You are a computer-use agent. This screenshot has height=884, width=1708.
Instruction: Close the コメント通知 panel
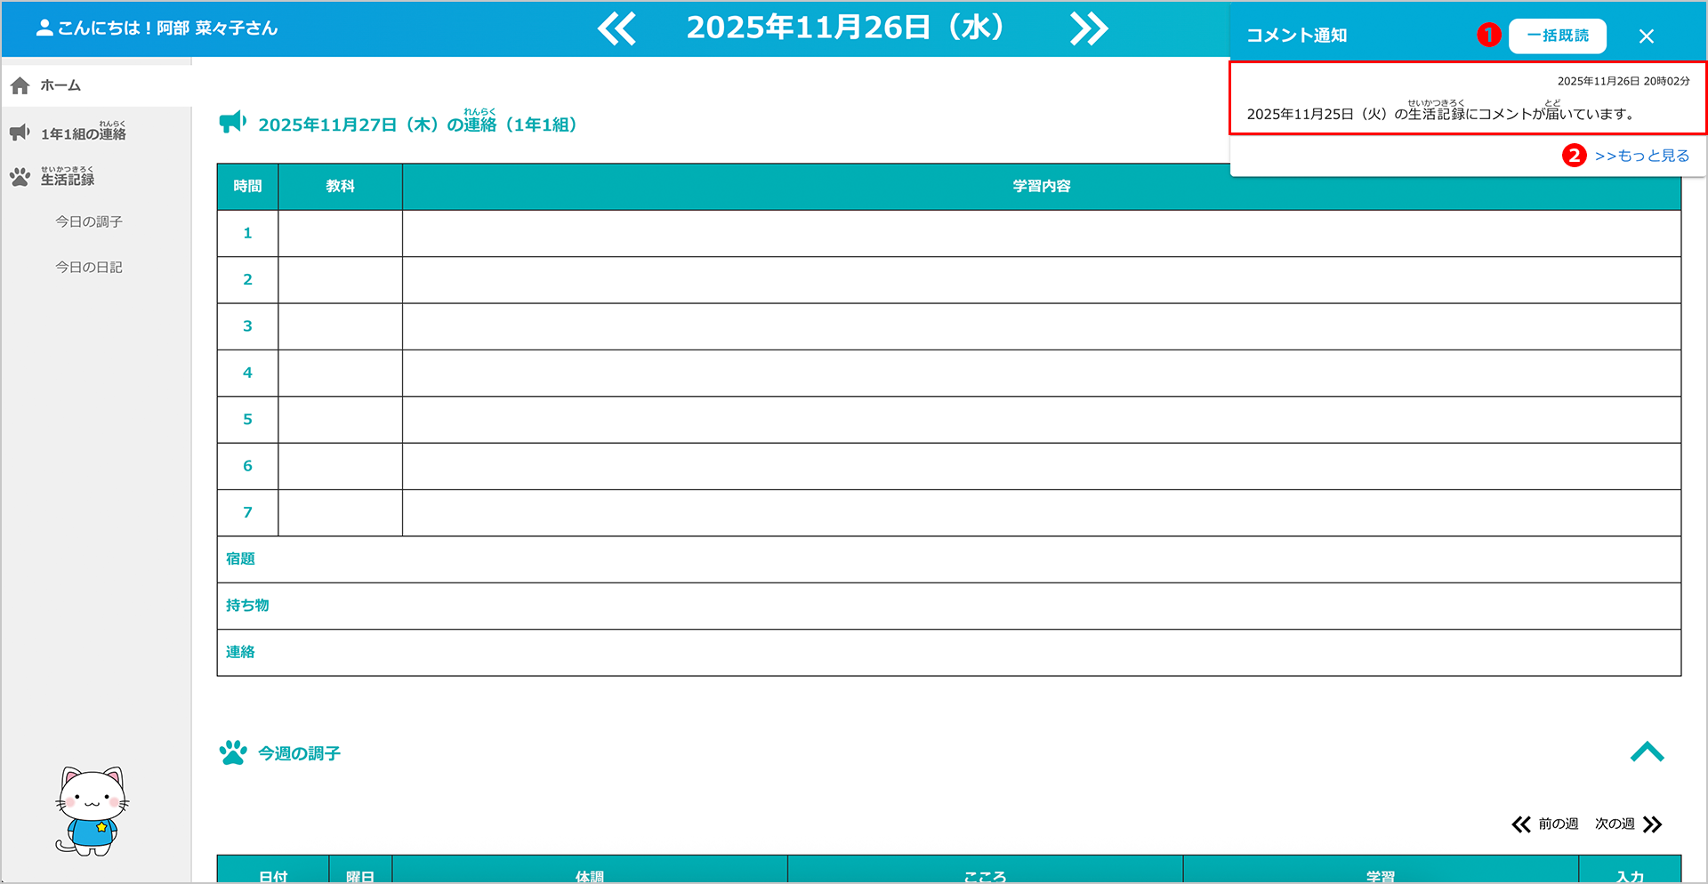click(x=1646, y=36)
